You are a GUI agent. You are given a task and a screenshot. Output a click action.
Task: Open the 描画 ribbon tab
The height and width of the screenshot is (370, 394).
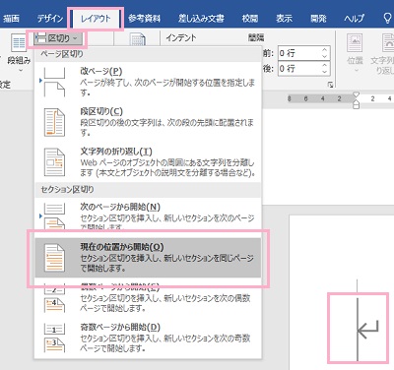[11, 19]
